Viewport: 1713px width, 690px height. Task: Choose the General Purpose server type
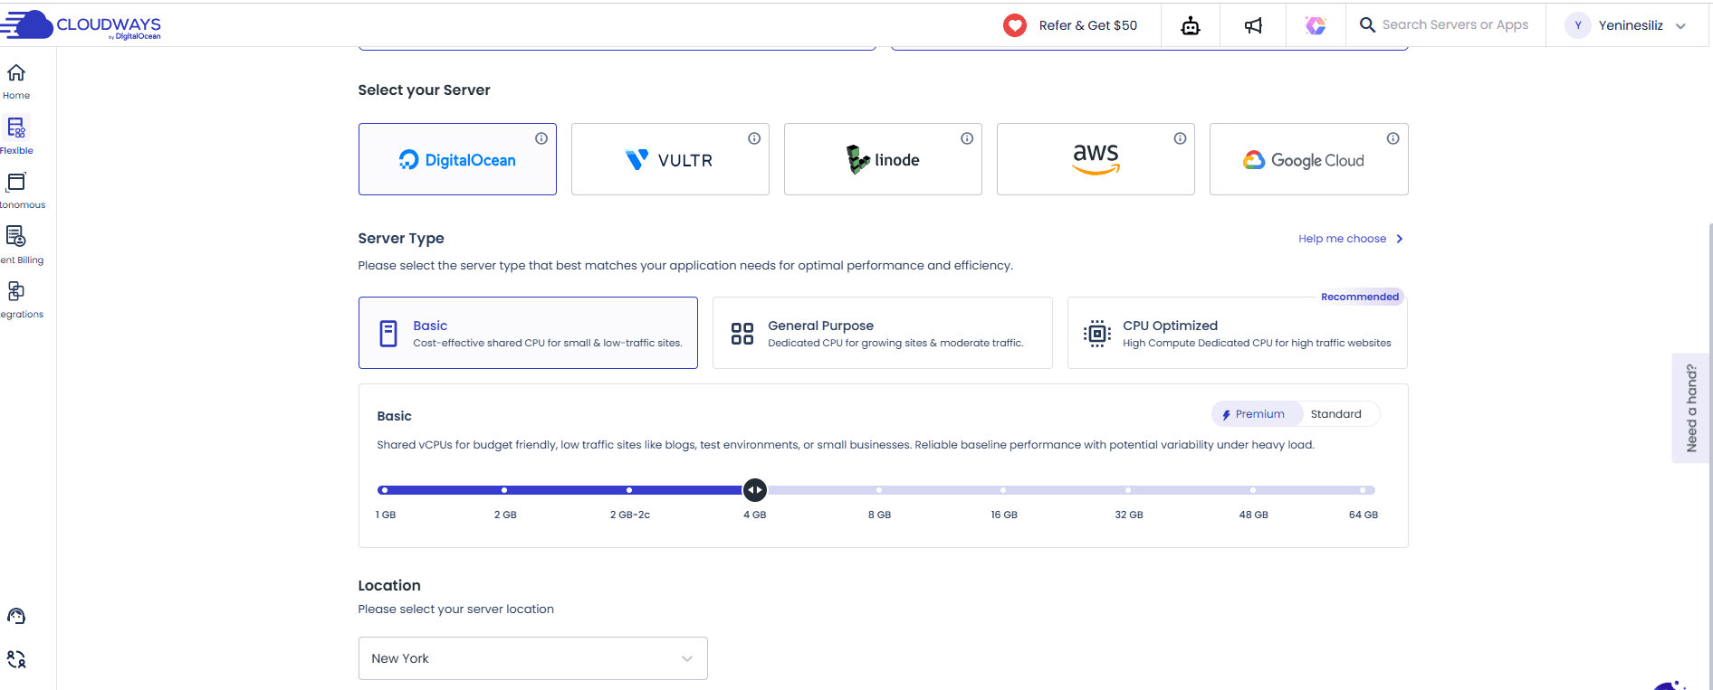coord(882,333)
